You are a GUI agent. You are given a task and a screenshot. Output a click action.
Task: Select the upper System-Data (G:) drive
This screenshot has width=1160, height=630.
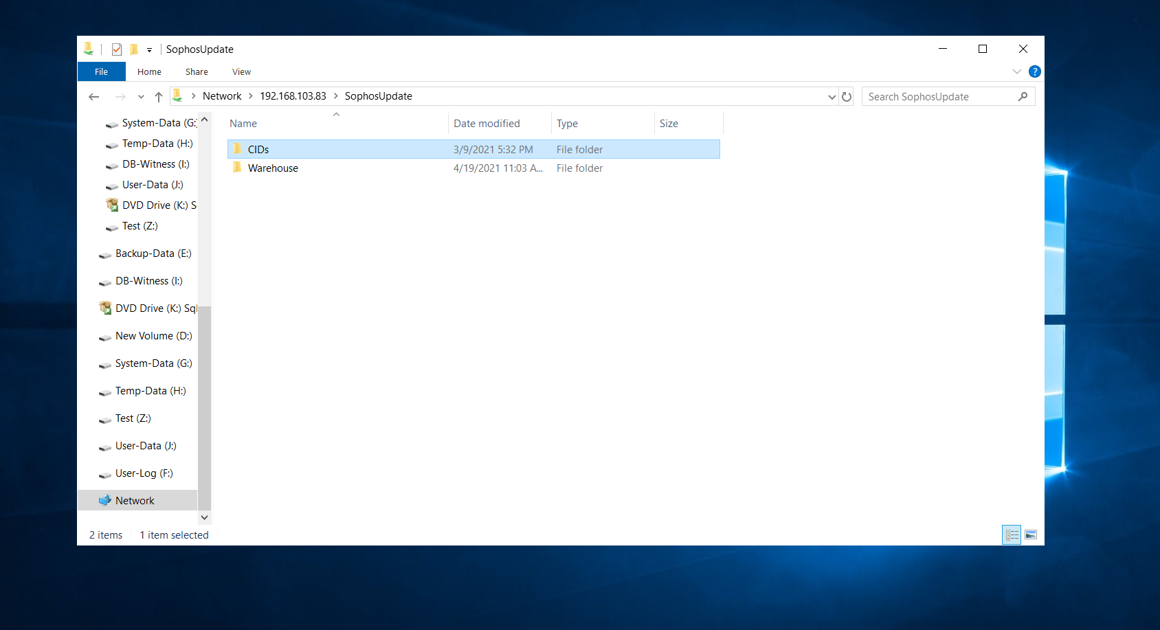pyautogui.click(x=151, y=123)
